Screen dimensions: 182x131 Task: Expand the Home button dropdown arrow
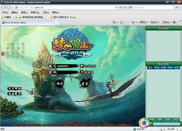click(x=118, y=22)
